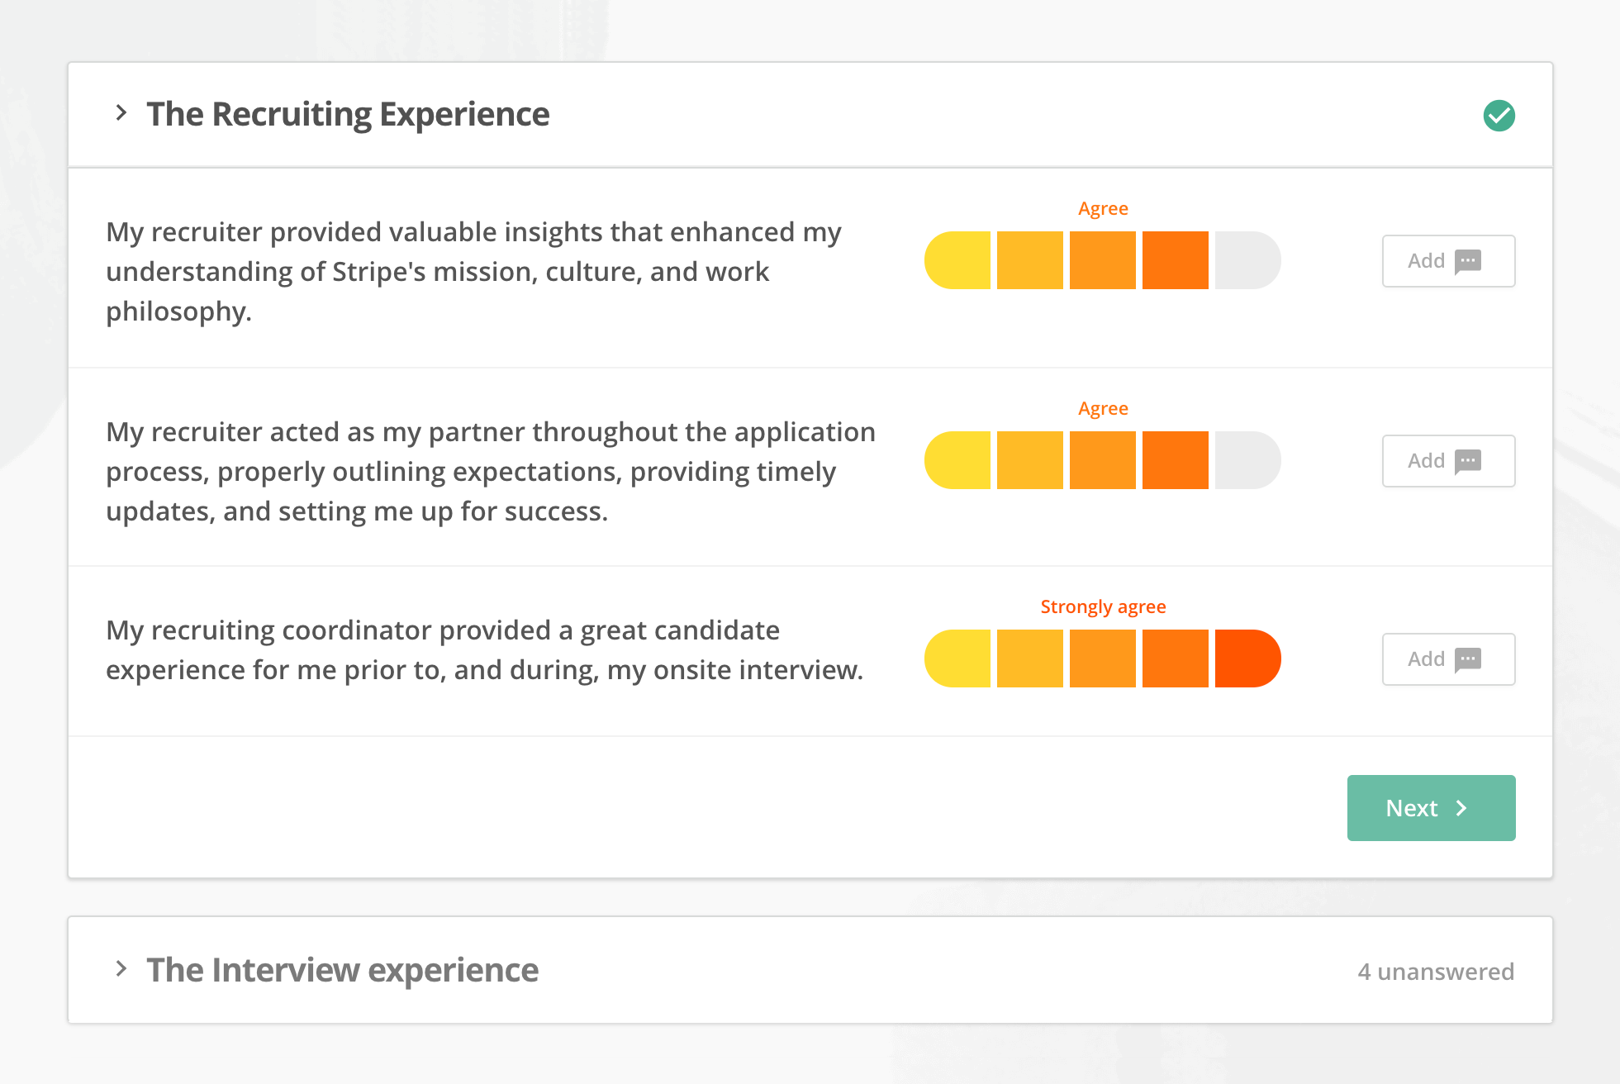Image resolution: width=1620 pixels, height=1084 pixels.
Task: Collapse The Recruiting Experience section chevron
Action: tap(121, 112)
